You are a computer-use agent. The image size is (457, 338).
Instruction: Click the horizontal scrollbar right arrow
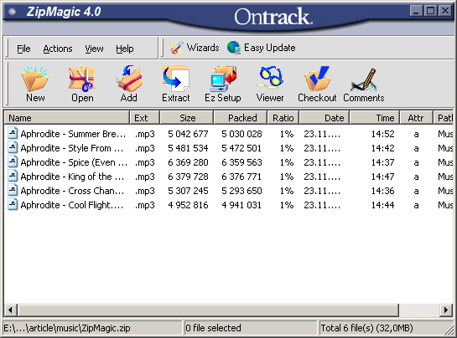446,310
